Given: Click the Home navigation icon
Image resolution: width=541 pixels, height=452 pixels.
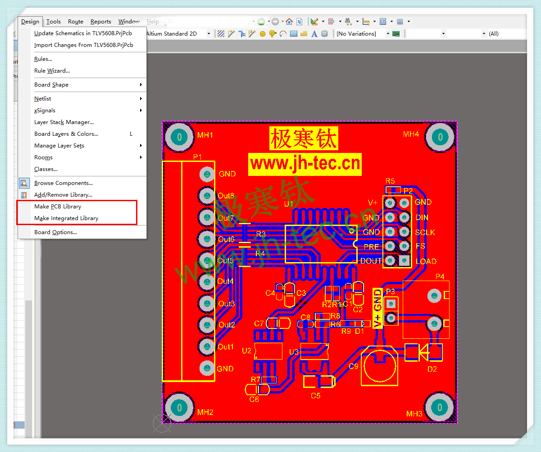Looking at the screenshot, I should point(289,22).
